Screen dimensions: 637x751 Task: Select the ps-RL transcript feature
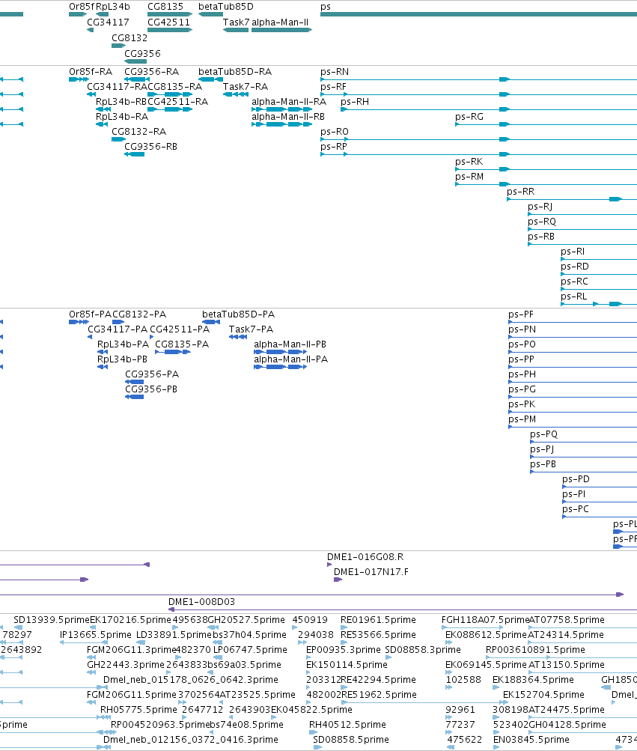[x=599, y=304]
